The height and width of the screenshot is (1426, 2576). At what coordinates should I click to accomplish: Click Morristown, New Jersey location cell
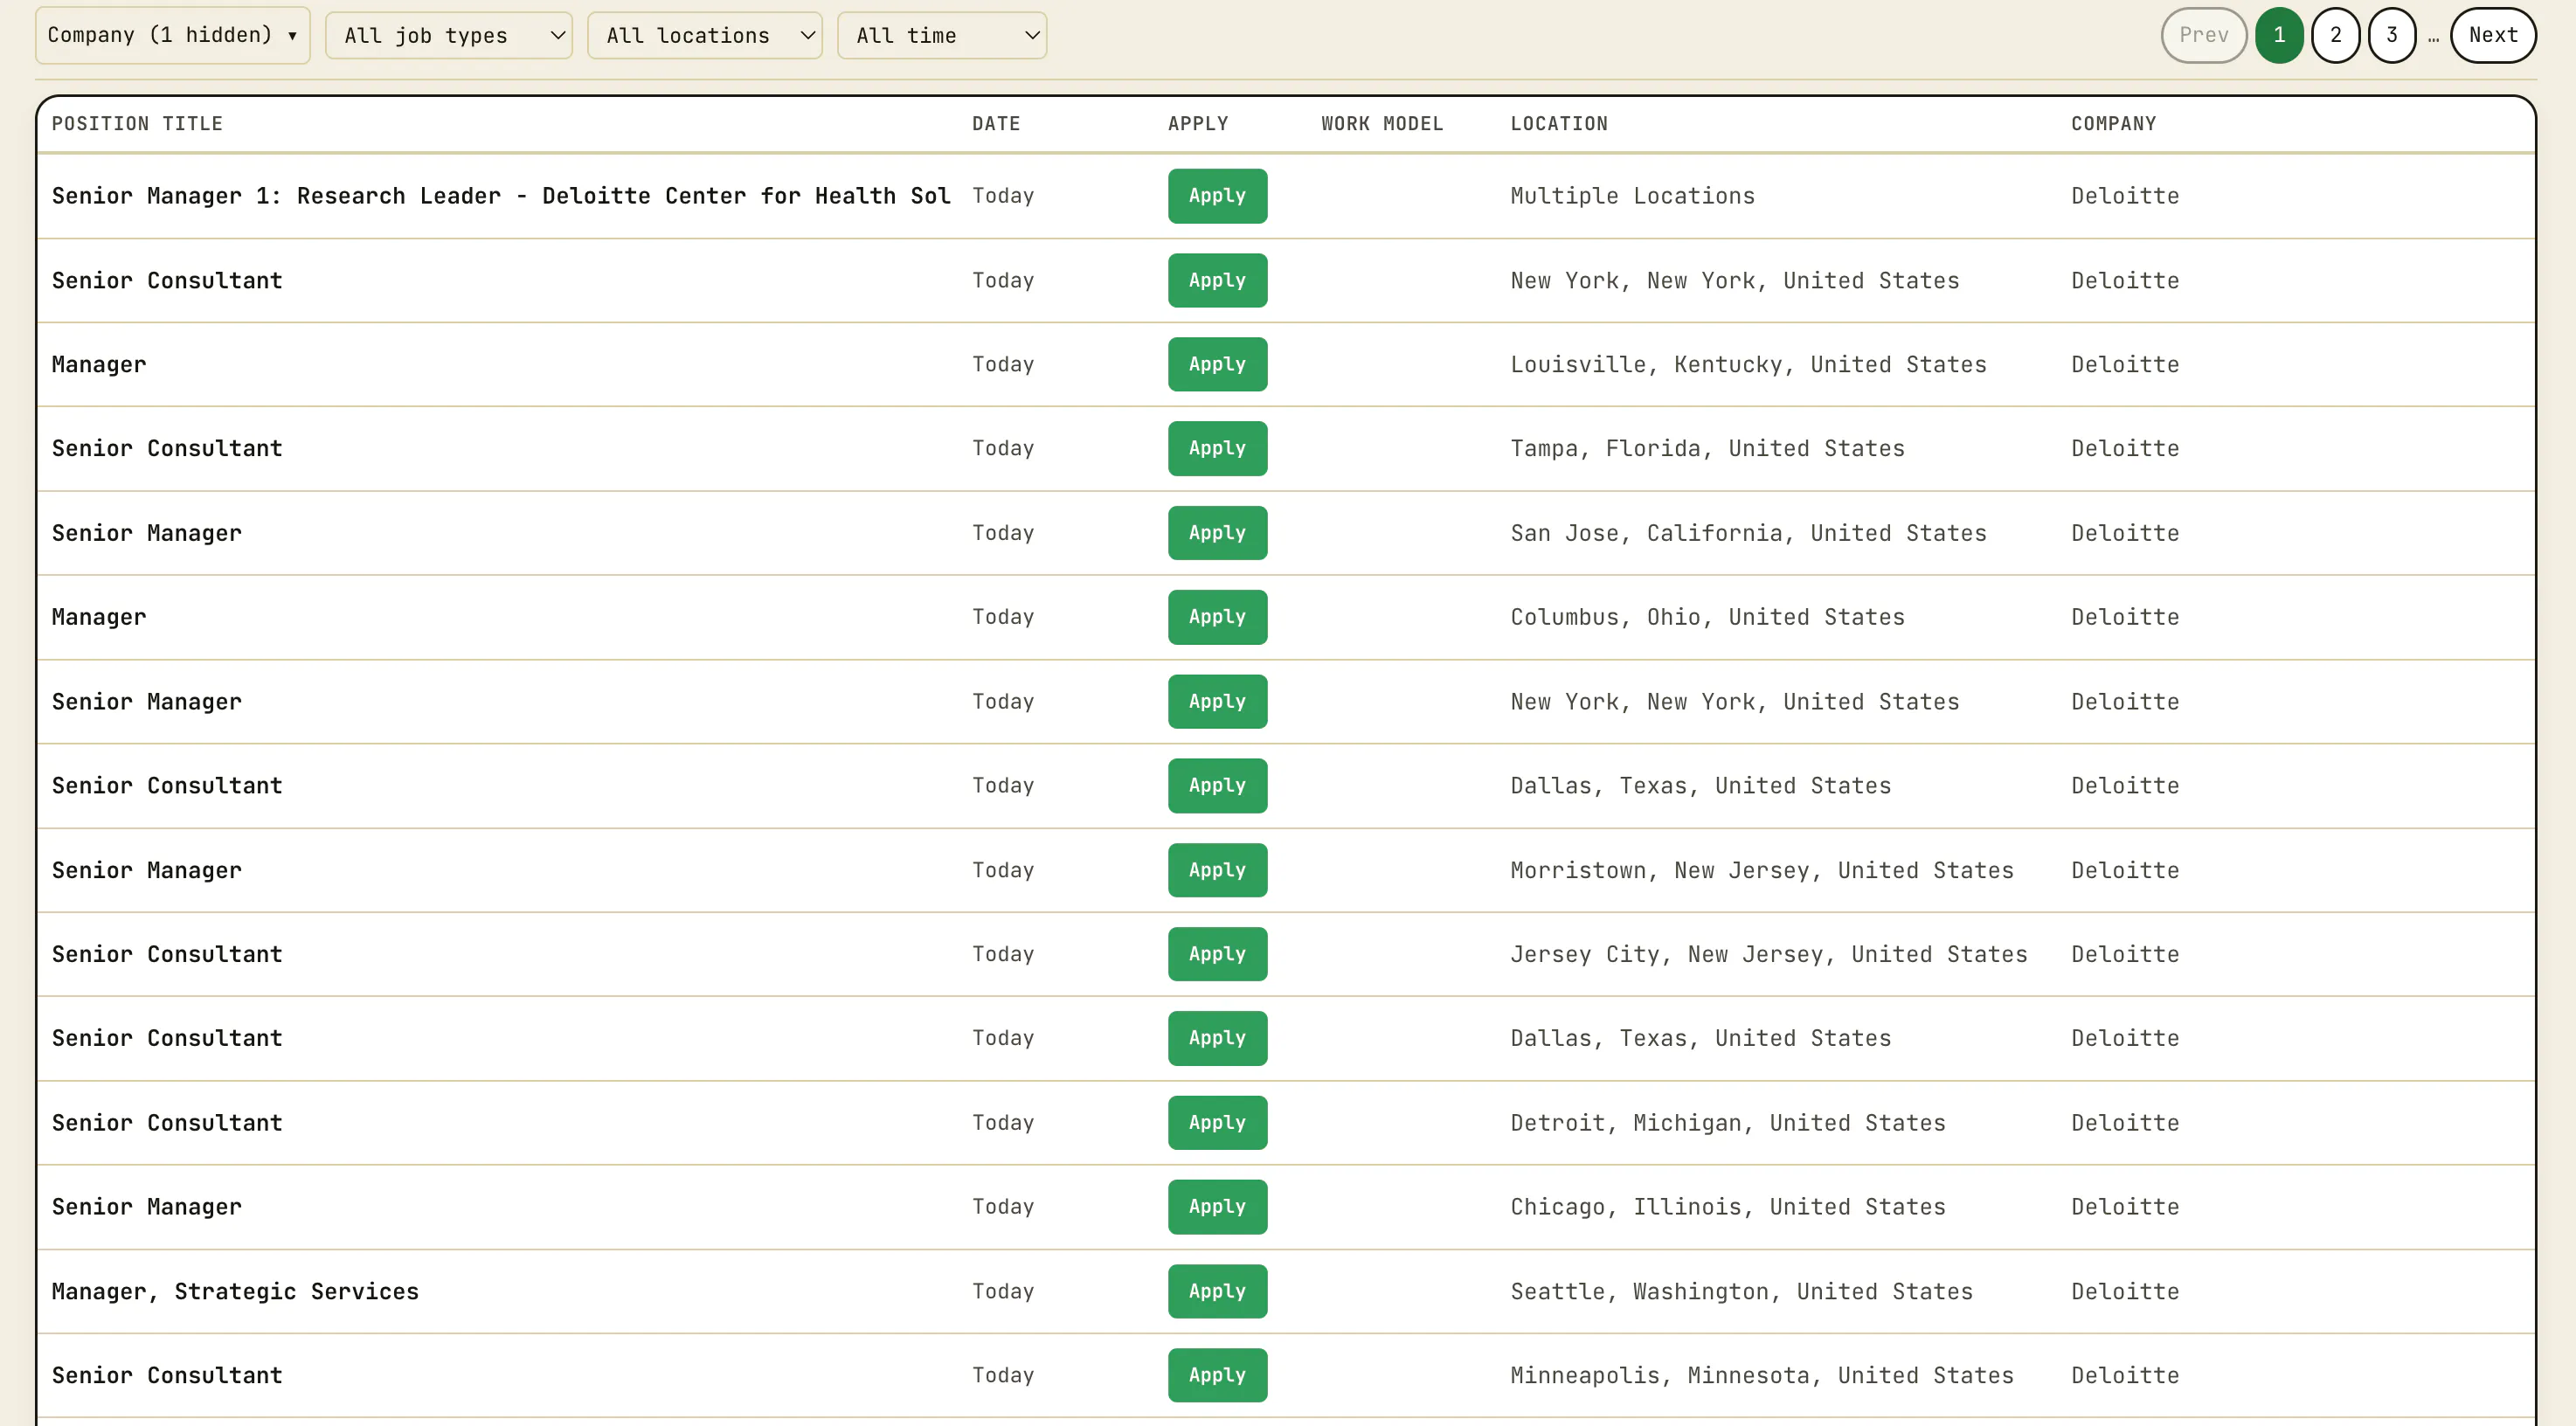(x=1762, y=870)
